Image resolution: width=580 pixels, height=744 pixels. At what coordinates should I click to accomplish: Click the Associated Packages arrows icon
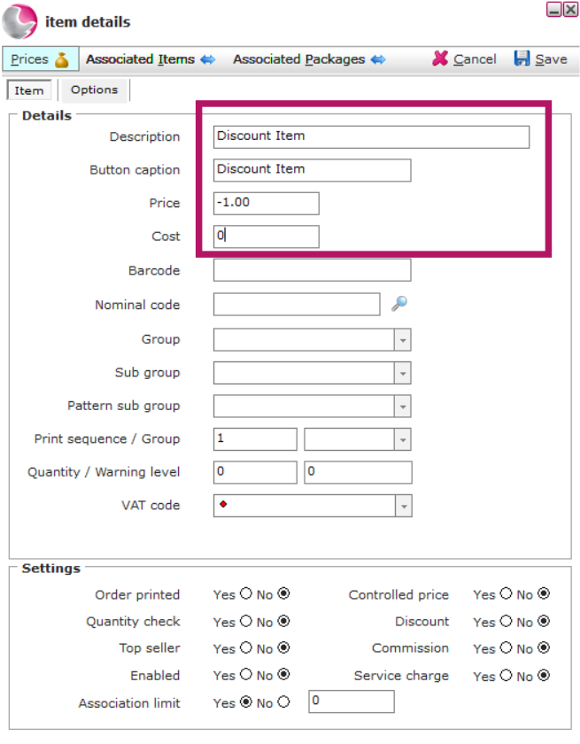point(378,60)
